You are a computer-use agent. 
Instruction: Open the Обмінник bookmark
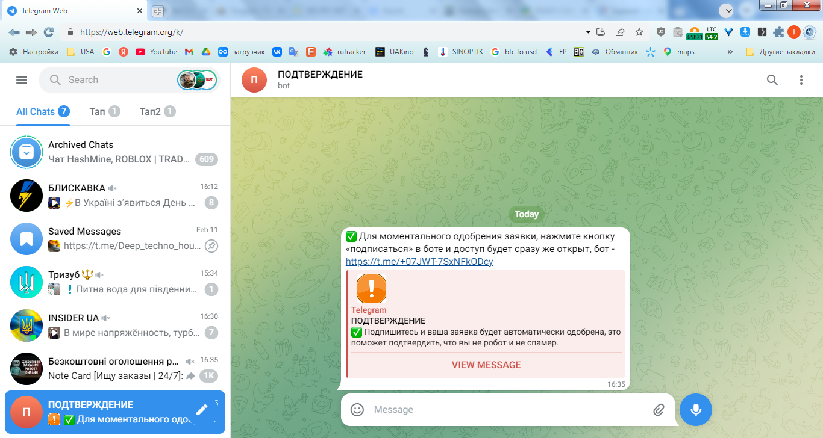click(x=615, y=52)
